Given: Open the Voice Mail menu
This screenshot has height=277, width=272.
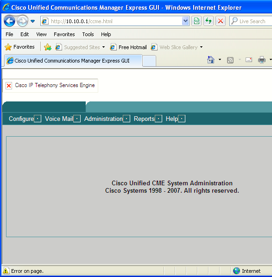Looking at the screenshot, I should click(59, 119).
